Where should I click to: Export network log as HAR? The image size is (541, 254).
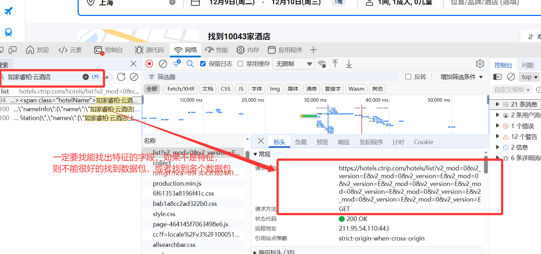pos(349,64)
